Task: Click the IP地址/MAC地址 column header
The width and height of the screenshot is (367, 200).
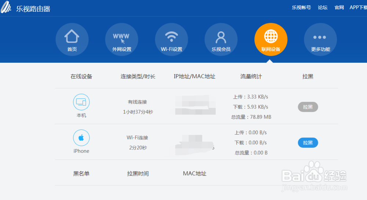Action: click(195, 76)
